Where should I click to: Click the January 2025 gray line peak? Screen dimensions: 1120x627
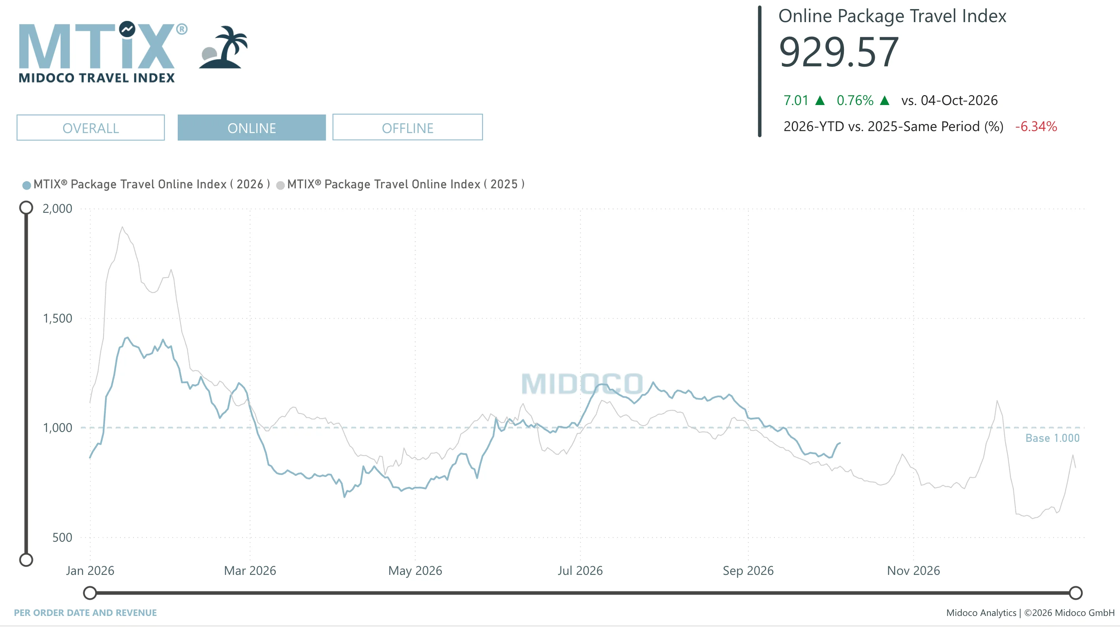pyautogui.click(x=122, y=227)
